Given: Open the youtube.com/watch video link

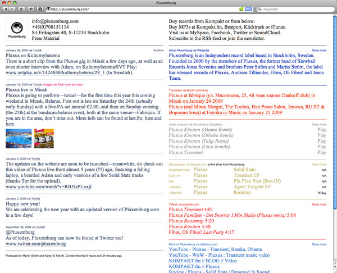Looking at the screenshot, I should coord(48,186).
